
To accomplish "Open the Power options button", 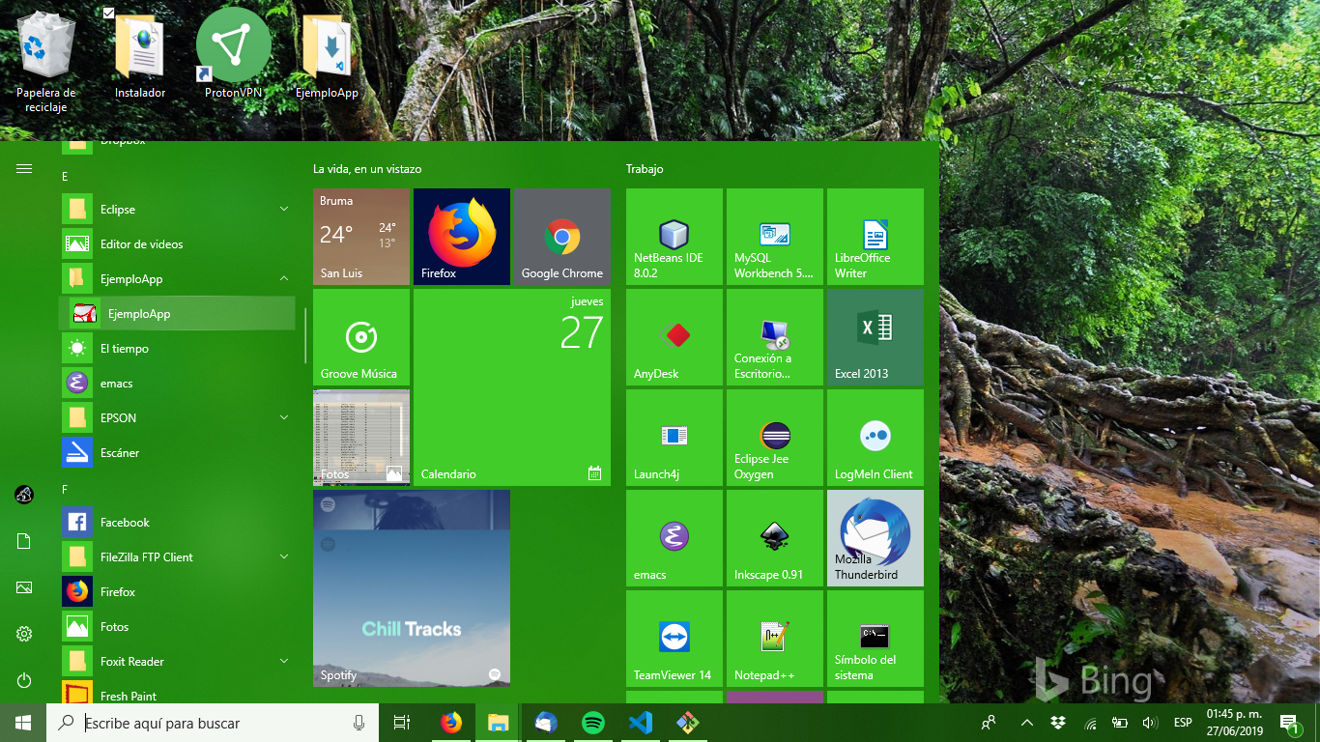I will click(24, 680).
